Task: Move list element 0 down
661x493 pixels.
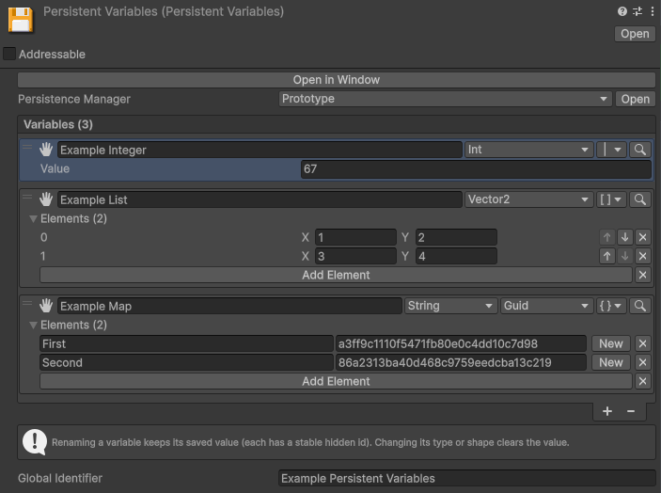Action: (x=624, y=237)
